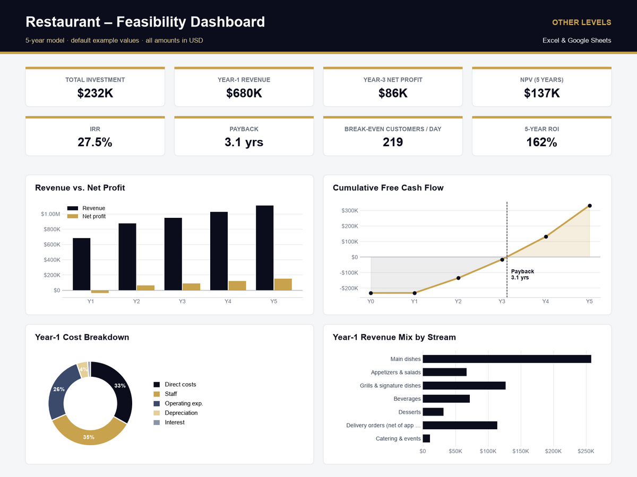The width and height of the screenshot is (637, 477).
Task: Click the Y2 revenue bar
Action: pyautogui.click(x=127, y=257)
